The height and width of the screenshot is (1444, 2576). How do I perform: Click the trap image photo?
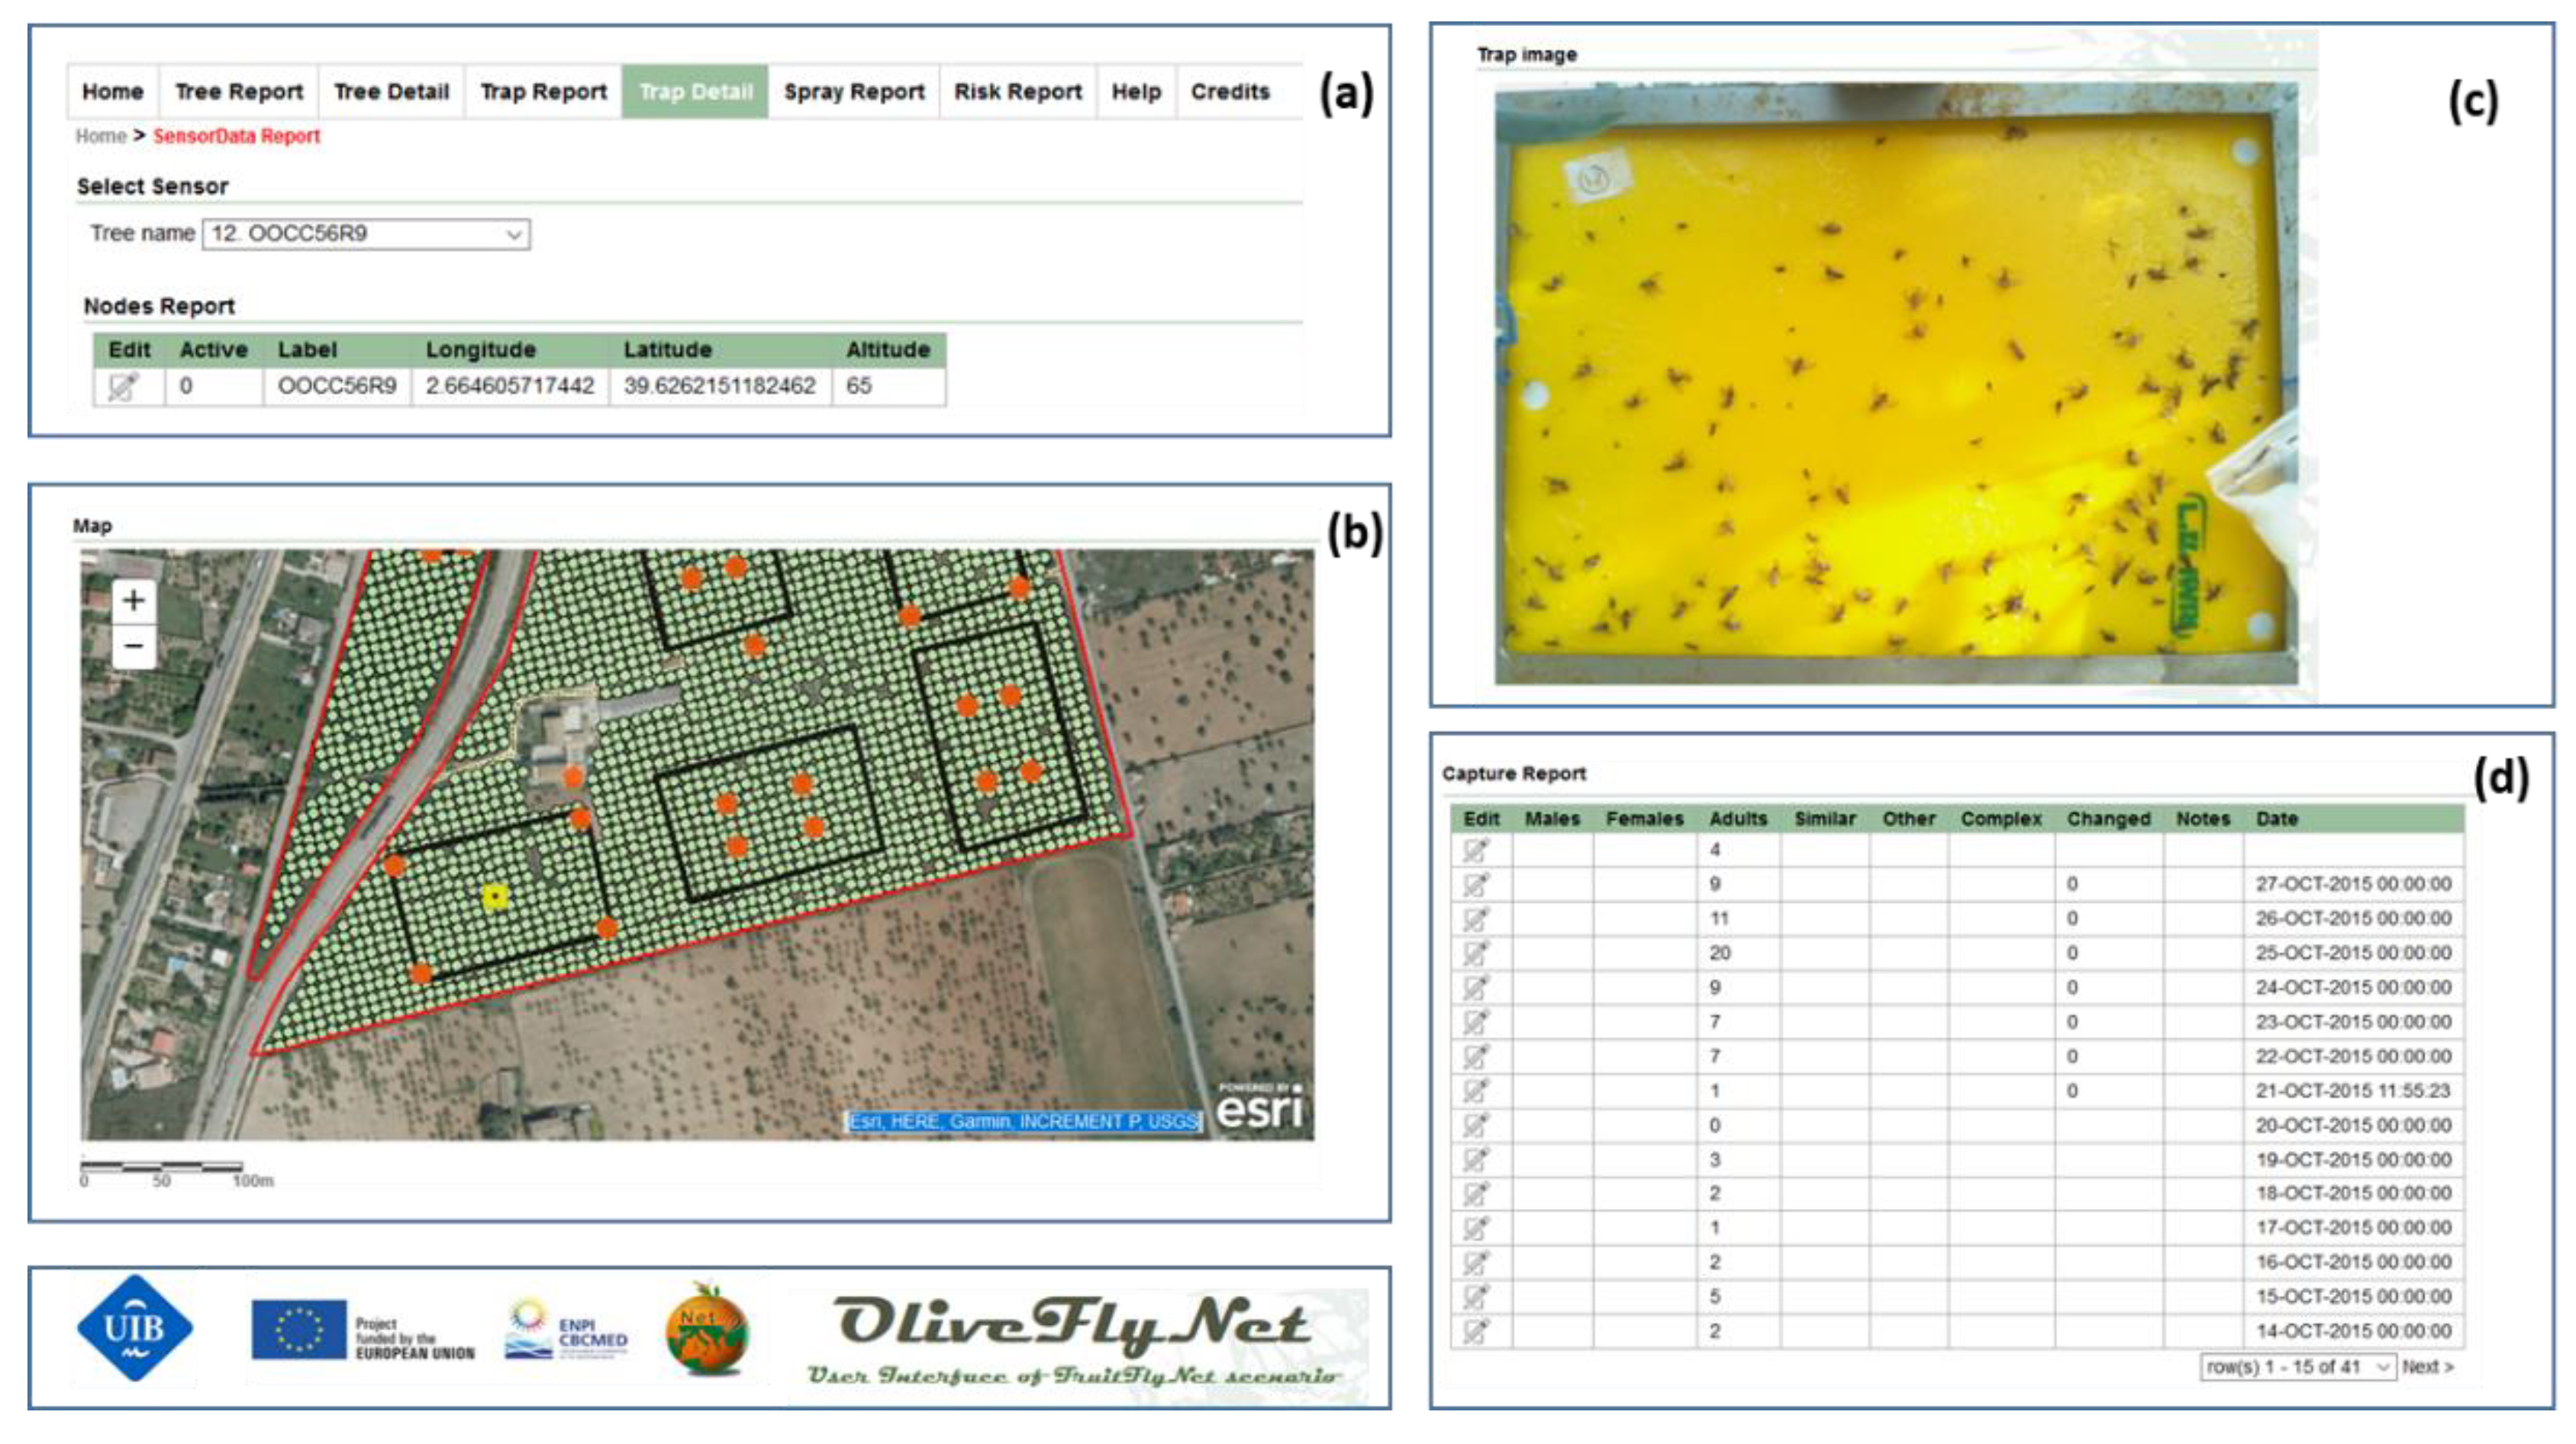(x=1895, y=383)
